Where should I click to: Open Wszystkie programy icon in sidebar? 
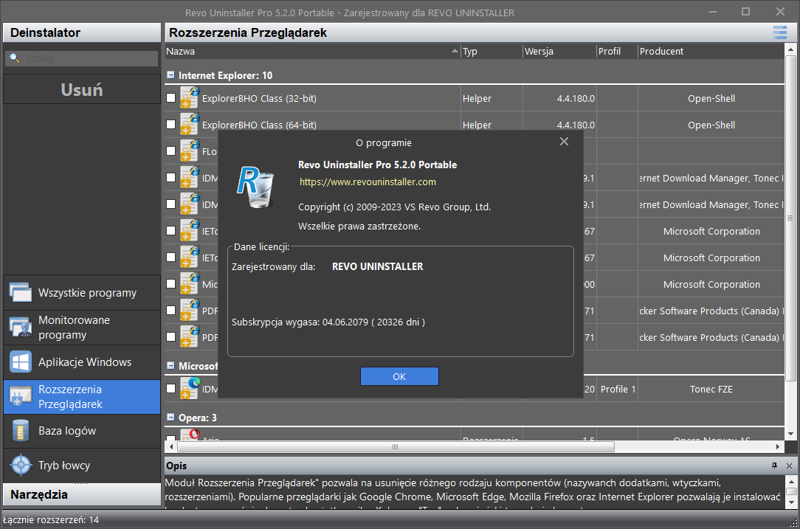click(21, 292)
